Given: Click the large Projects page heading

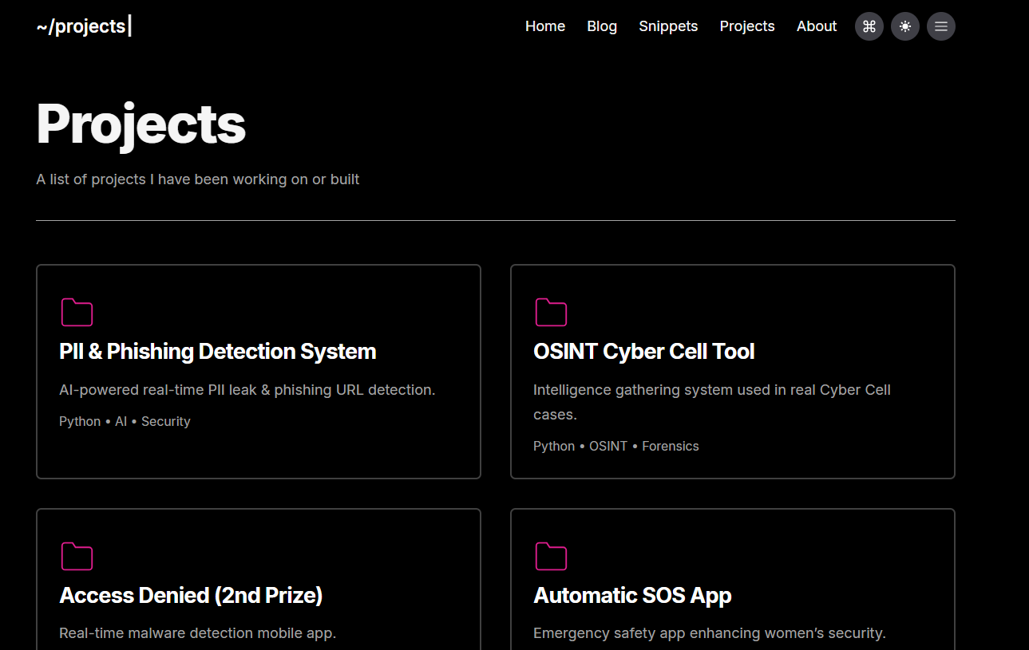Looking at the screenshot, I should pos(140,124).
